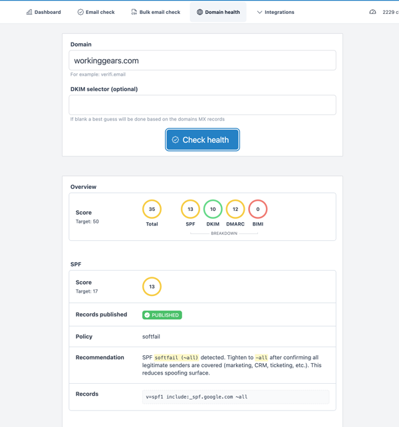Click the Domain health globe icon
Viewport: 399px width, 427px height.
[199, 12]
